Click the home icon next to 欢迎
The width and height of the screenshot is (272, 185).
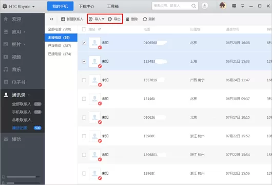6,19
